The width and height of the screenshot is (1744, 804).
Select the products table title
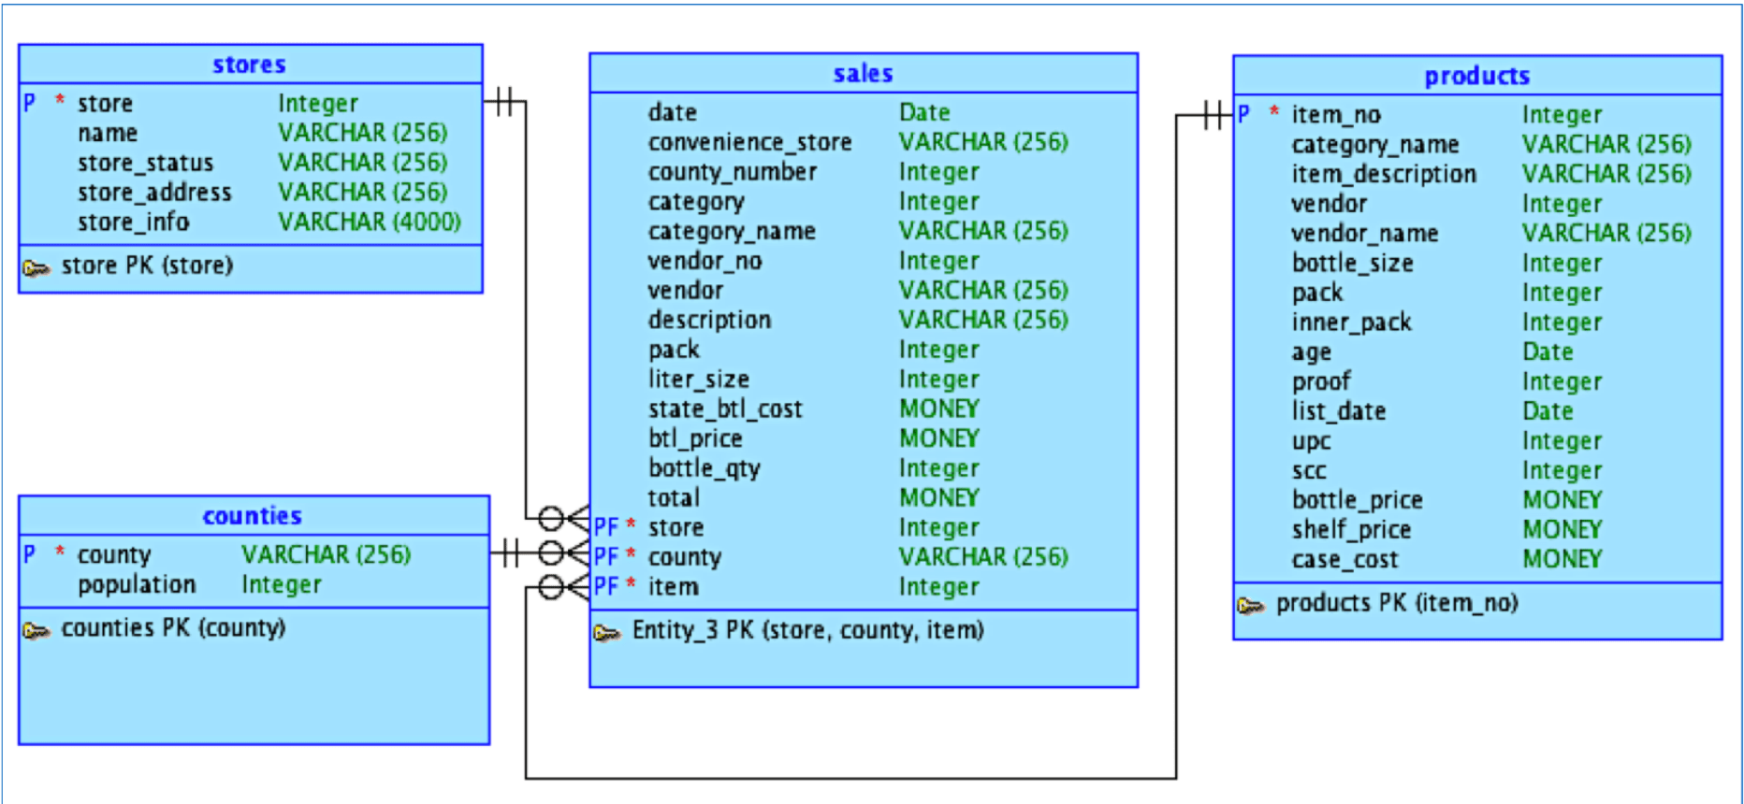[1476, 76]
